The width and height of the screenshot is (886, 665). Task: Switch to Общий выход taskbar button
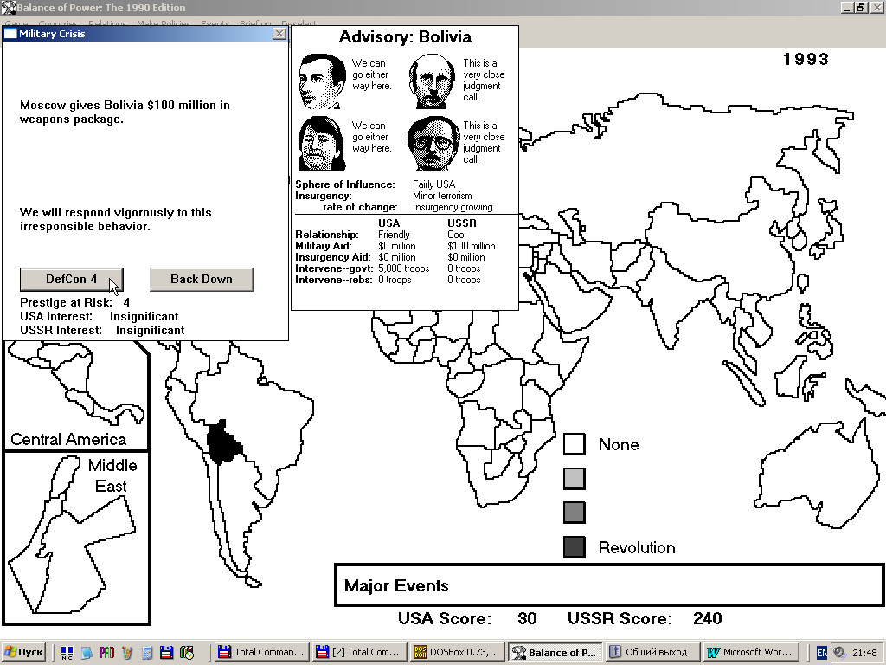point(653,652)
